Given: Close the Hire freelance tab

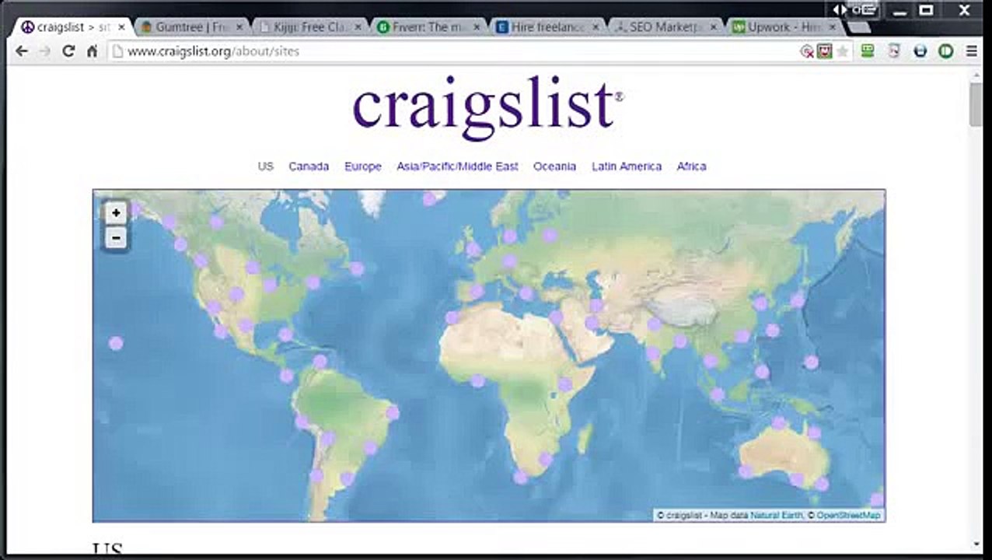Looking at the screenshot, I should (596, 27).
